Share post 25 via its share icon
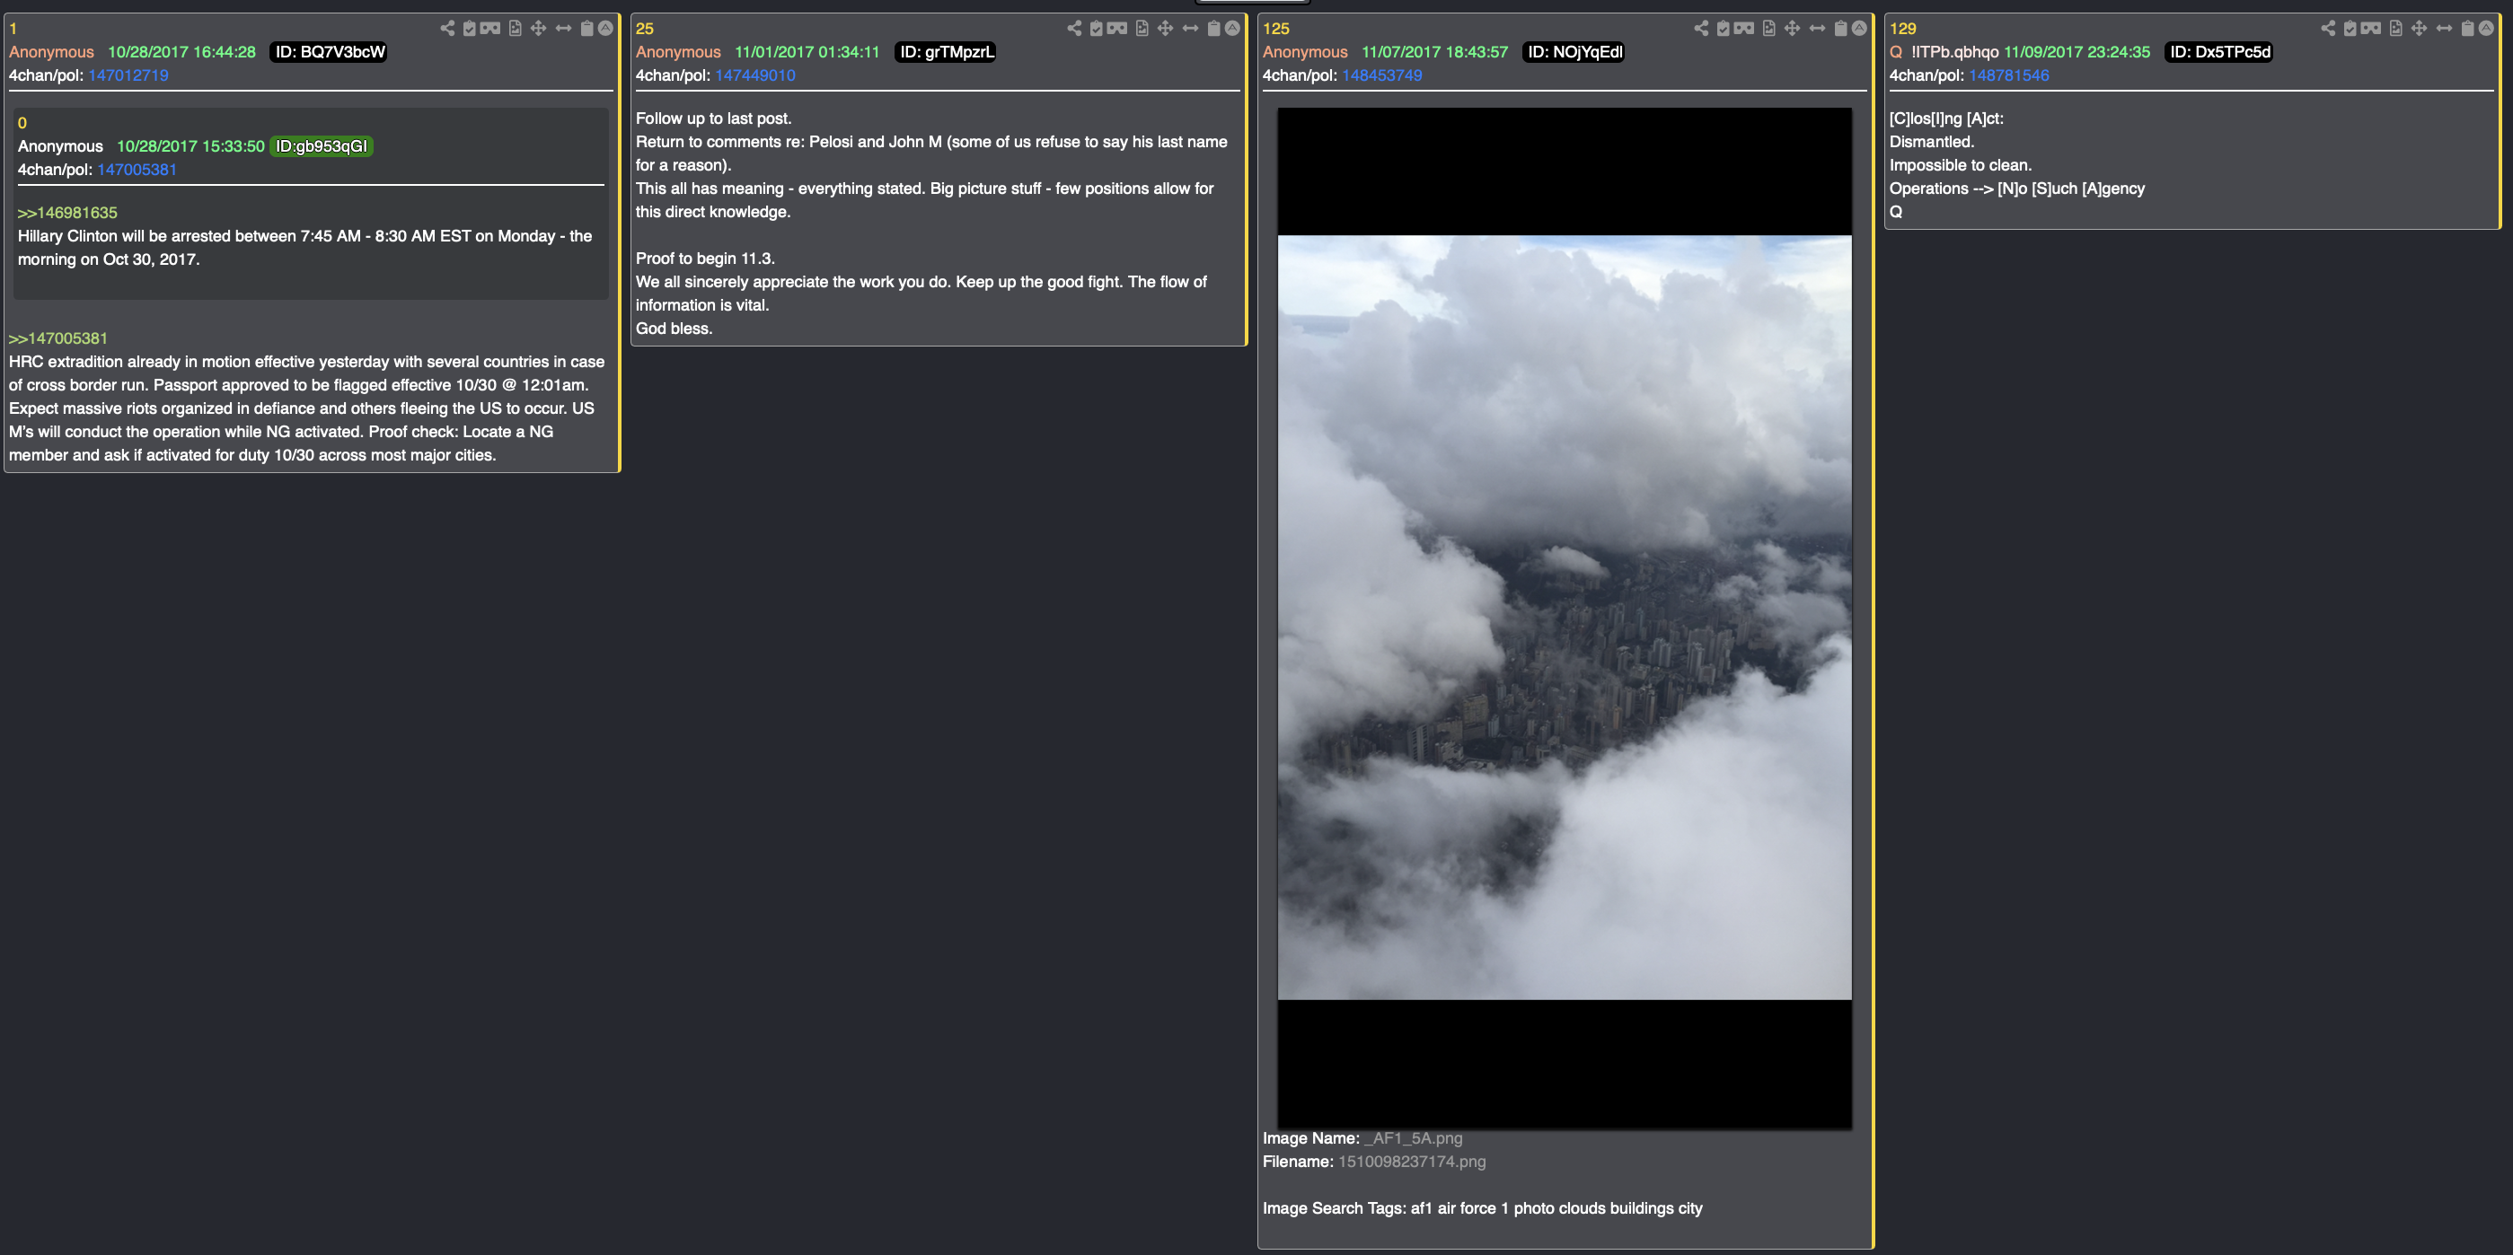This screenshot has width=2513, height=1255. [1074, 29]
